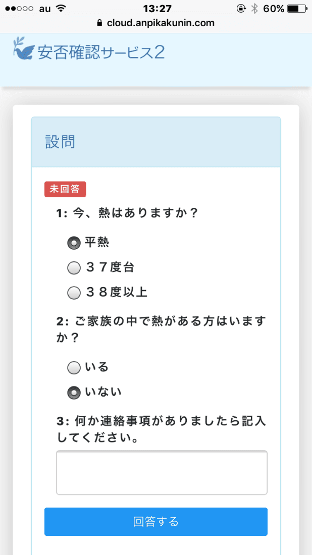Select the いない option for question 2

(x=73, y=392)
